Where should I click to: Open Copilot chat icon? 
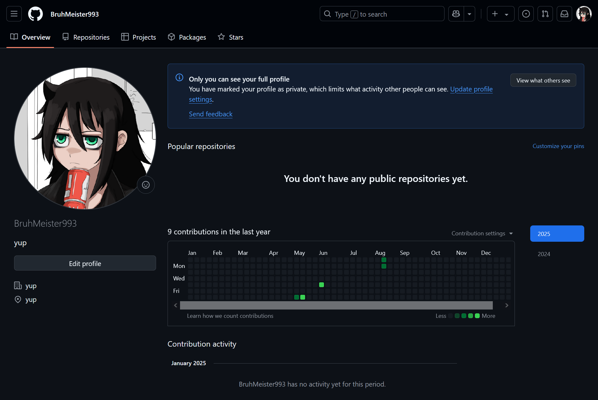[456, 14]
